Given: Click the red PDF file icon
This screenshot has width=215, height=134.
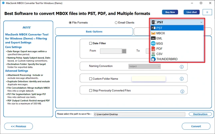Looking at the screenshot, I should click(x=153, y=49).
